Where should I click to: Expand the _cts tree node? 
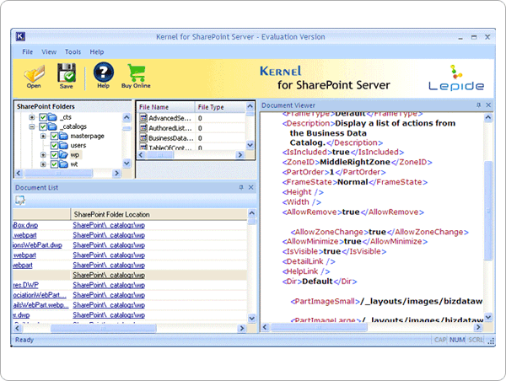32,117
